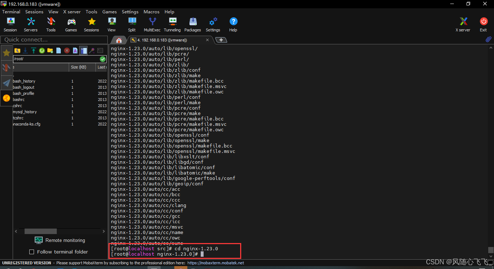Open a new tab with plus button
This screenshot has width=494, height=269.
(221, 40)
